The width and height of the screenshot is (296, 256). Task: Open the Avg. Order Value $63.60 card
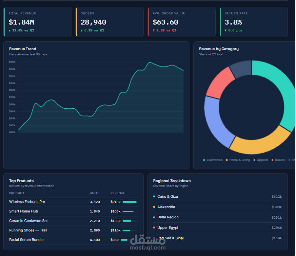tap(182, 22)
